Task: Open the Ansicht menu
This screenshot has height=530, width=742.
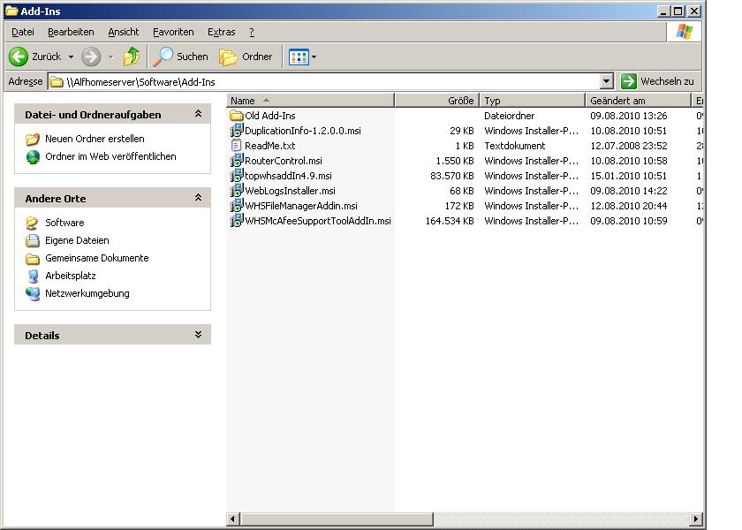Action: tap(124, 32)
